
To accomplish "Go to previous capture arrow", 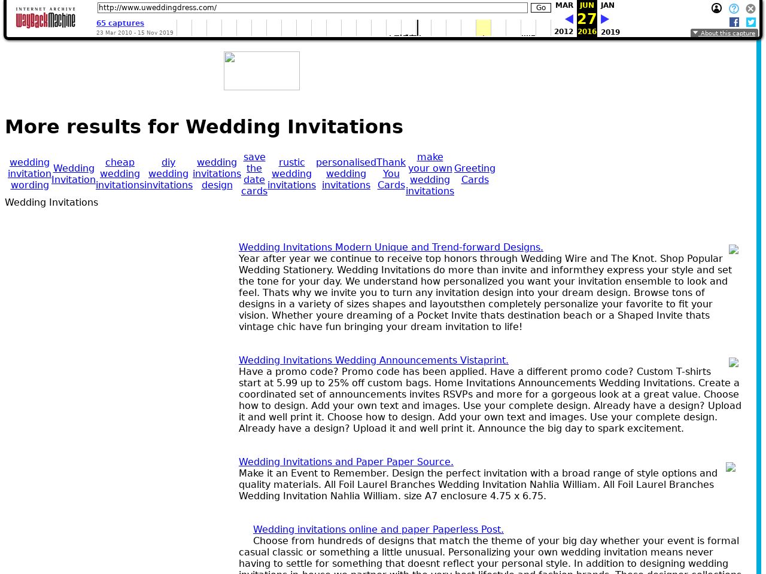I will click(x=569, y=19).
